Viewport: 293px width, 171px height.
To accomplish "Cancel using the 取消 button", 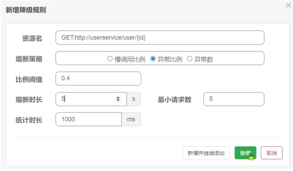I will coord(271,153).
